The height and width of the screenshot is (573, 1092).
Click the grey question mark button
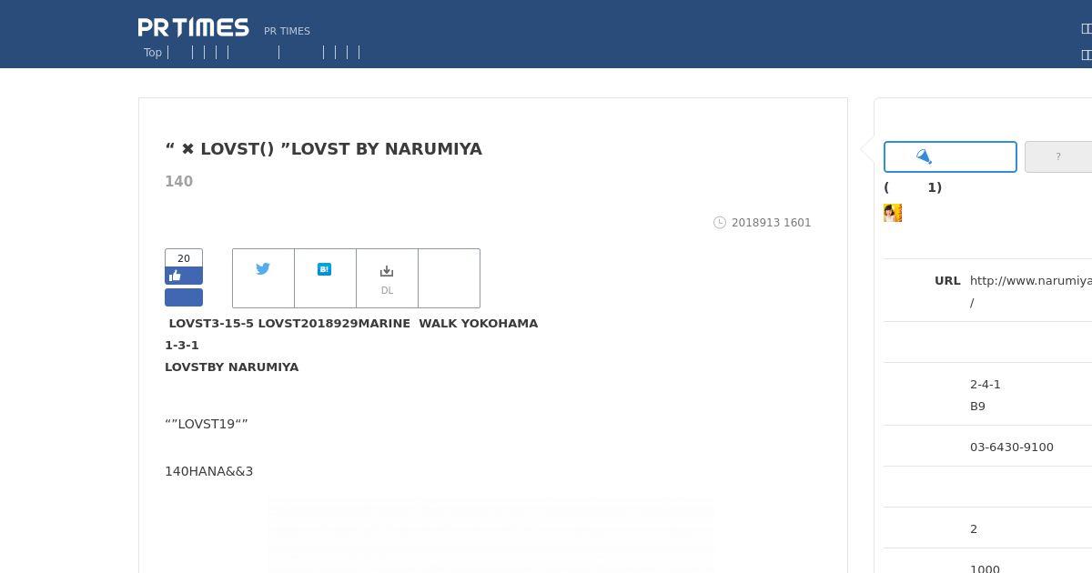point(1058,156)
